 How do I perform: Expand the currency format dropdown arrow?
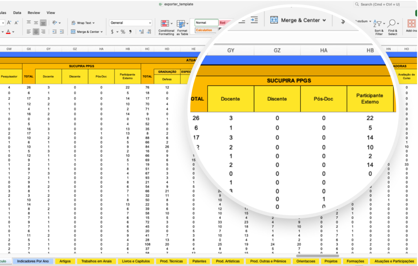117,32
